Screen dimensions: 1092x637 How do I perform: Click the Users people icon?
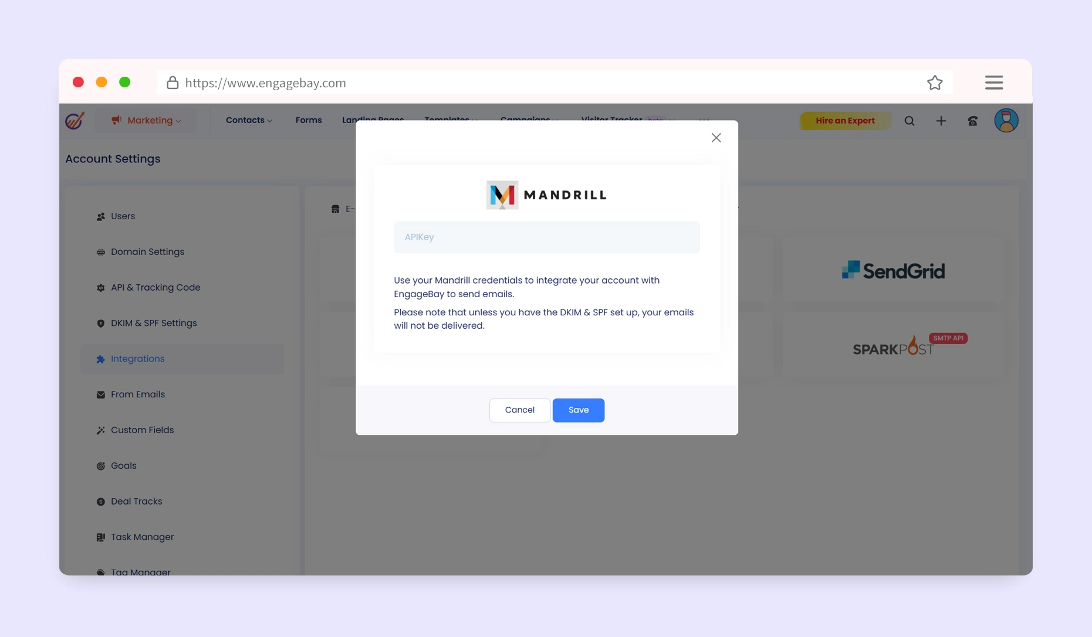coord(100,217)
